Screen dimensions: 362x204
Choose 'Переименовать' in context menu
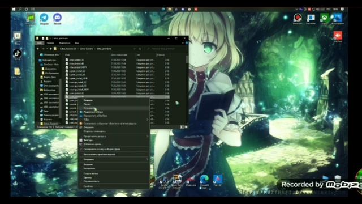click(x=114, y=181)
